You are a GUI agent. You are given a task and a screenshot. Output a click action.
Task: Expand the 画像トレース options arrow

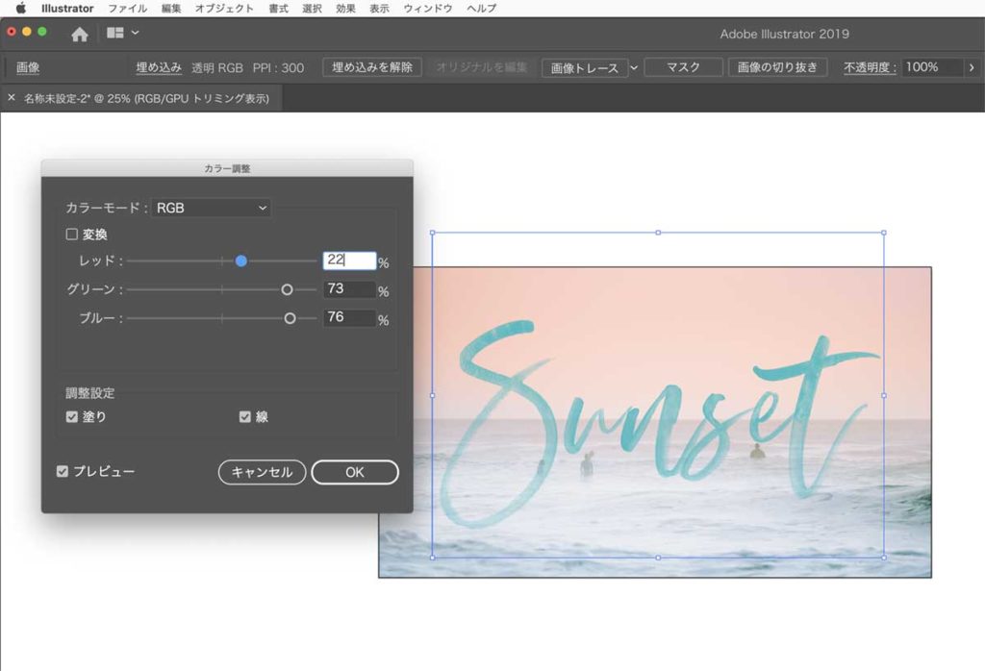click(634, 67)
